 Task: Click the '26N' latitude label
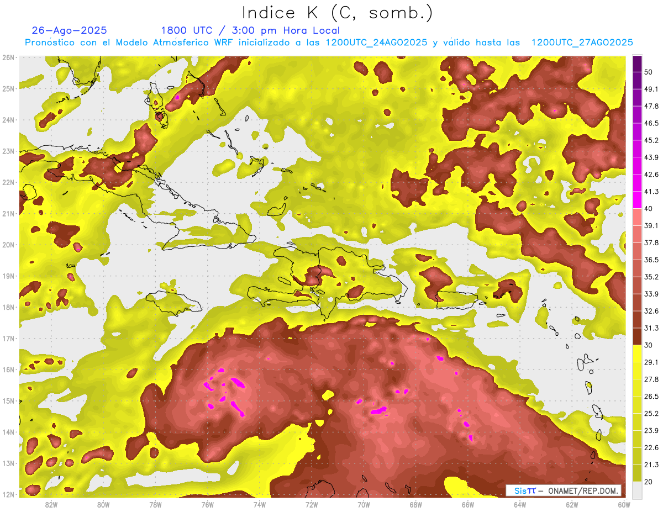pyautogui.click(x=8, y=57)
